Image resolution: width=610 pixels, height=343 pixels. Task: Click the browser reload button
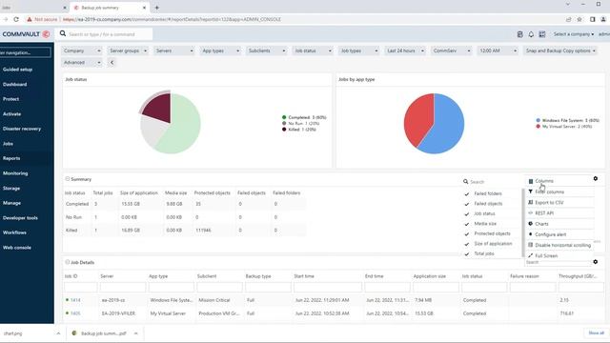point(16,19)
